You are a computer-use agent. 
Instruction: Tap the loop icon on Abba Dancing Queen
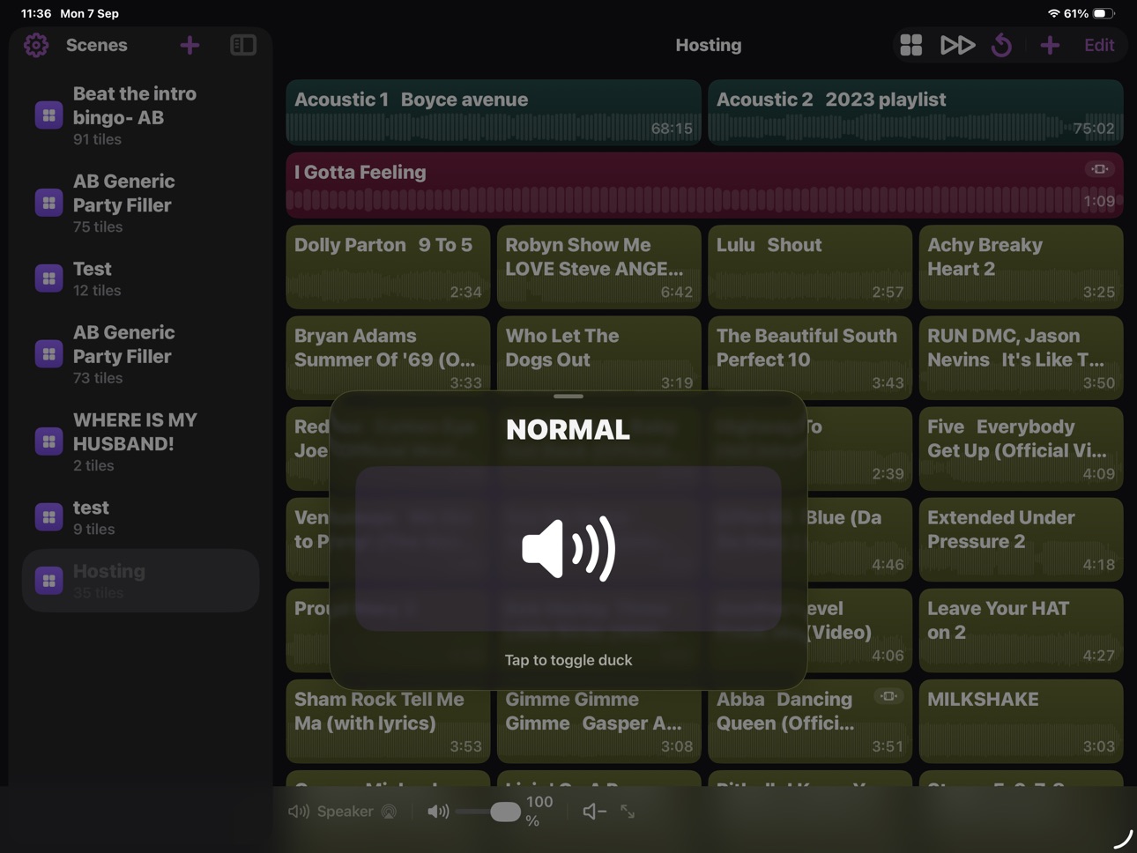pyautogui.click(x=889, y=696)
